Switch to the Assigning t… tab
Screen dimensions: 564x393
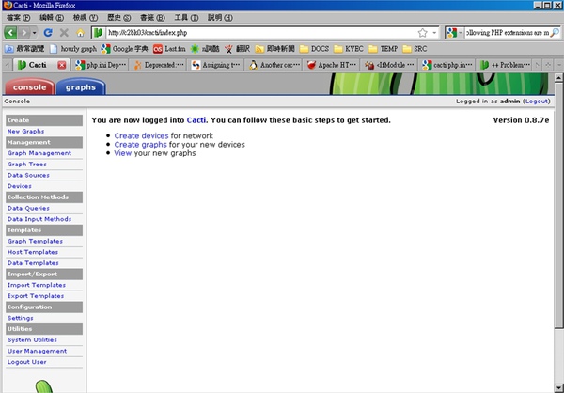pos(216,65)
